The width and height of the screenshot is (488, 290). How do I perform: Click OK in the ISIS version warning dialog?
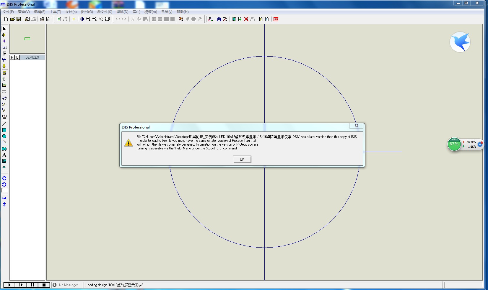242,159
